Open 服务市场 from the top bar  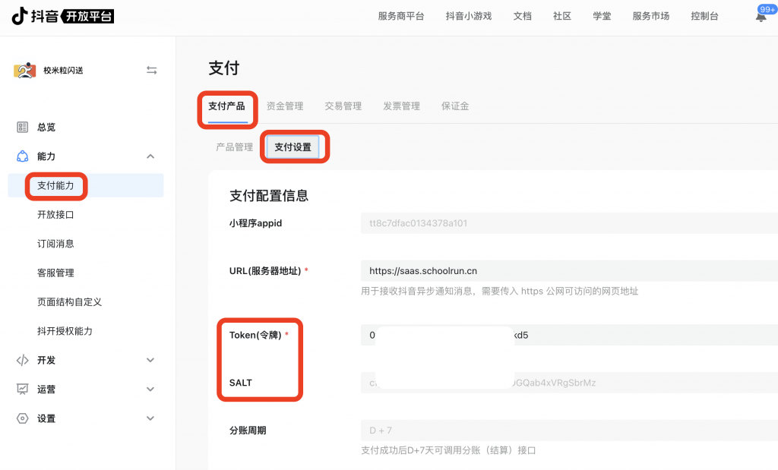650,15
